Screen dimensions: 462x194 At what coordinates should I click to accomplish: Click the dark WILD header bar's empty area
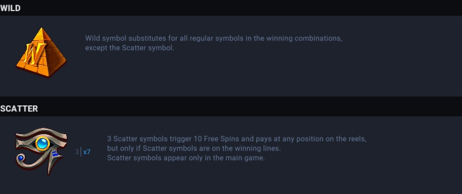pyautogui.click(x=241, y=8)
